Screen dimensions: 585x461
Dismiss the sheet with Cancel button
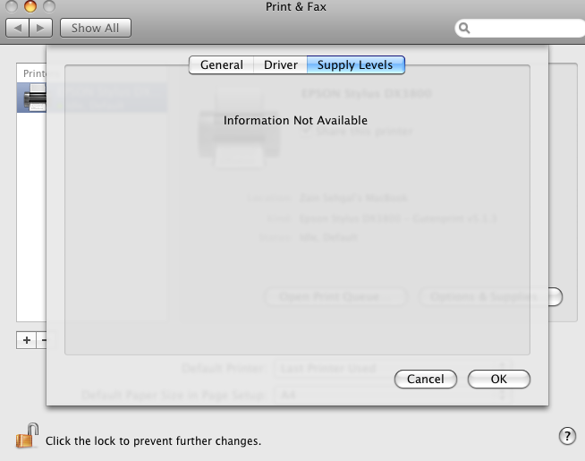[425, 379]
